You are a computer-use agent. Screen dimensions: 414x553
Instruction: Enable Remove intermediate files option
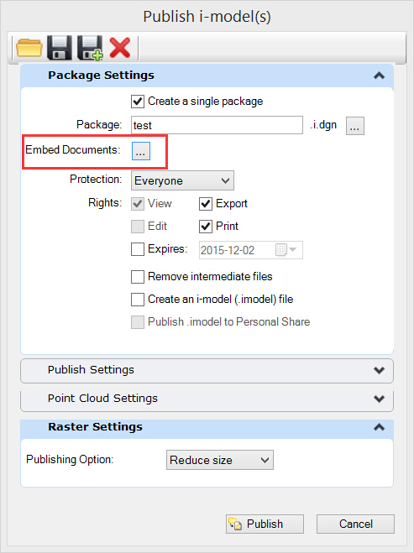tap(138, 277)
